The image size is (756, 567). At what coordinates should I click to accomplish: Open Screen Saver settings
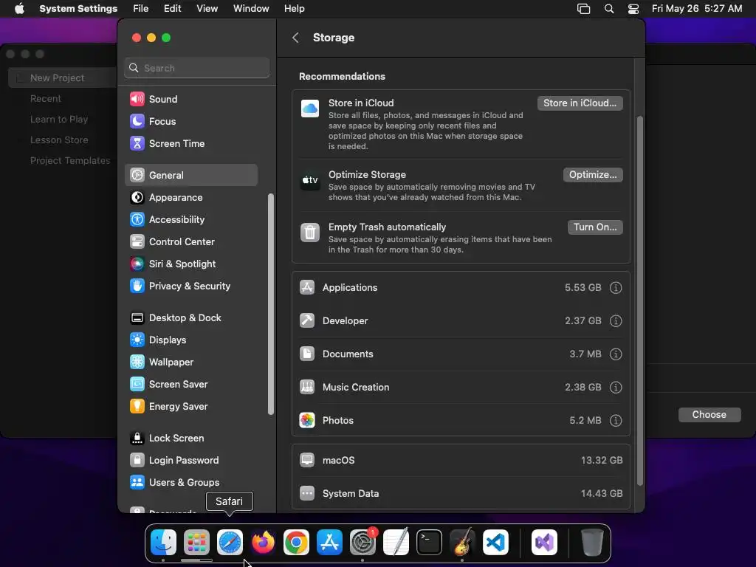[191, 384]
